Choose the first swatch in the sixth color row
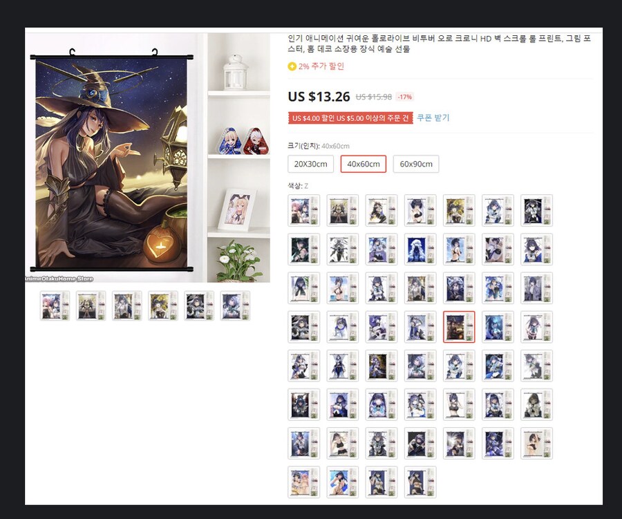The height and width of the screenshot is (519, 622). pyautogui.click(x=304, y=405)
